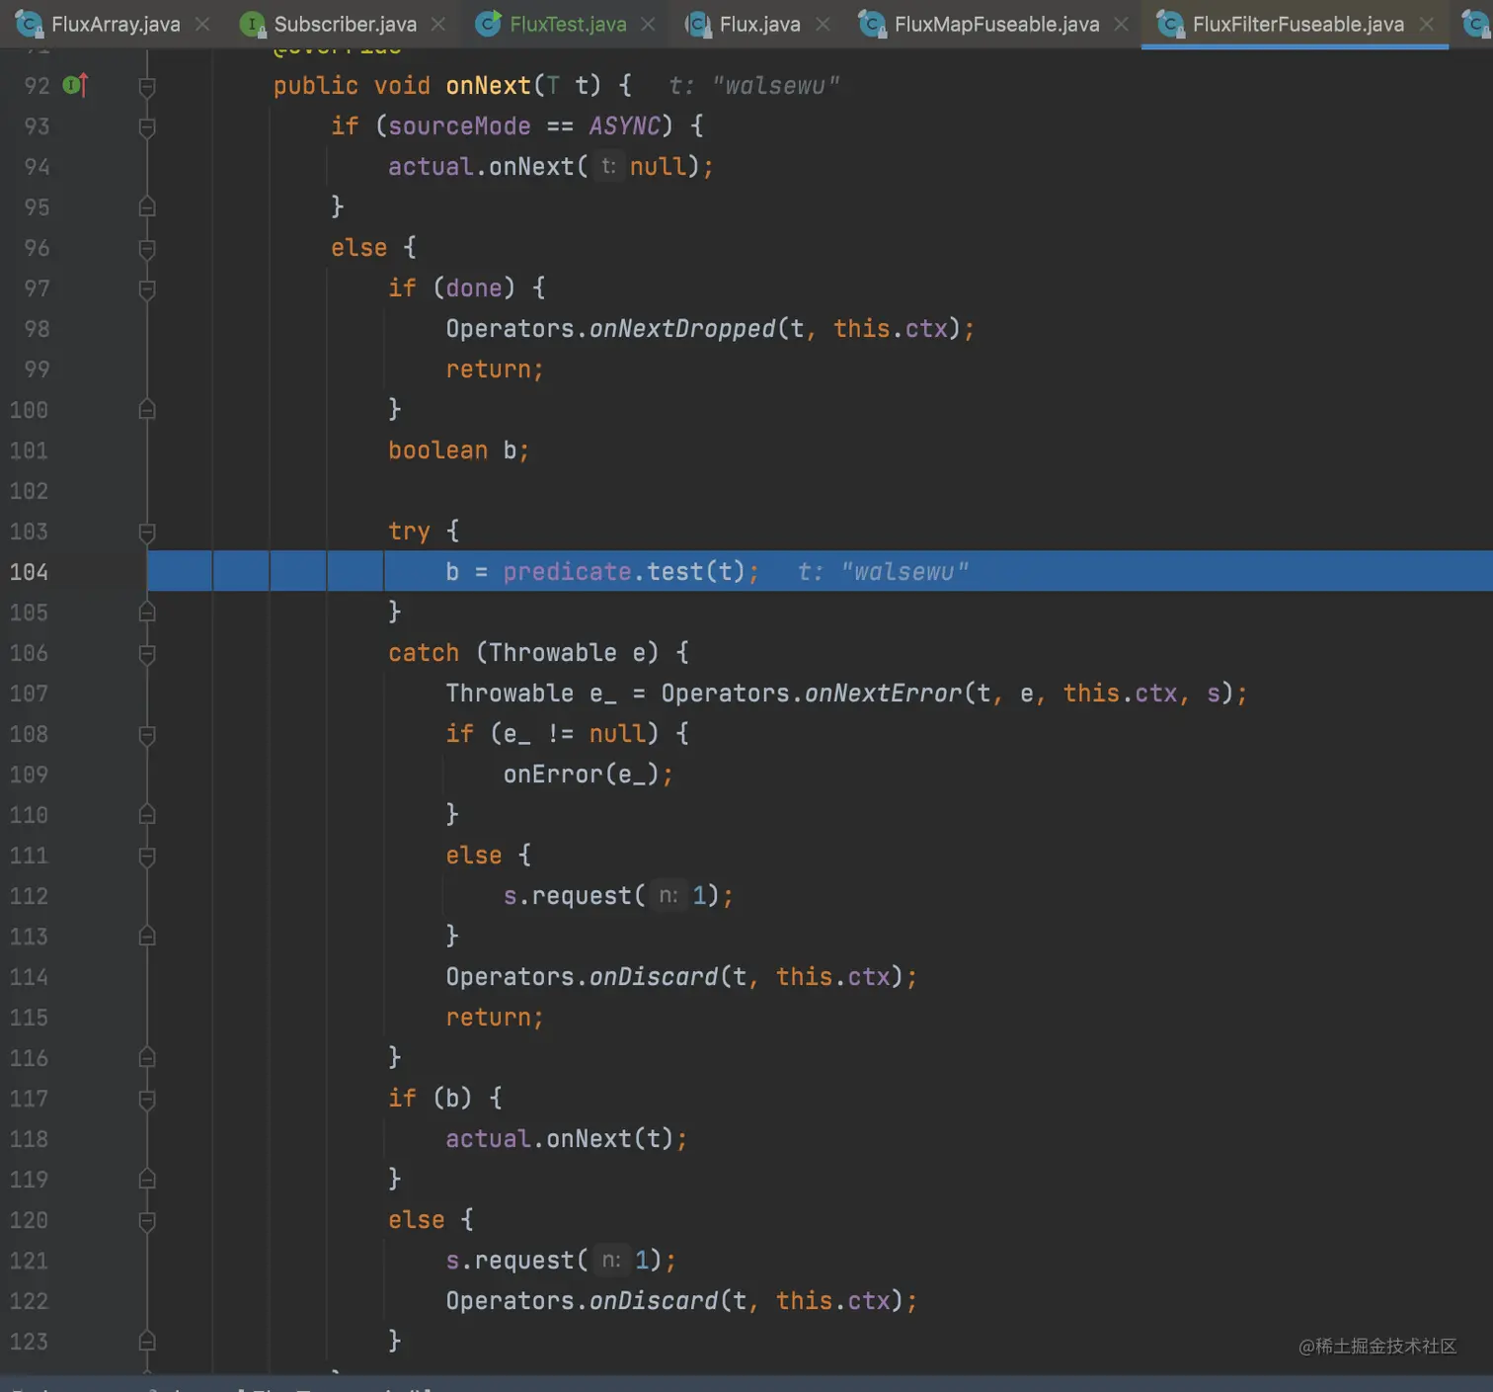
Task: Click the implements-method gutter icon at line 92
Action: pos(75,85)
